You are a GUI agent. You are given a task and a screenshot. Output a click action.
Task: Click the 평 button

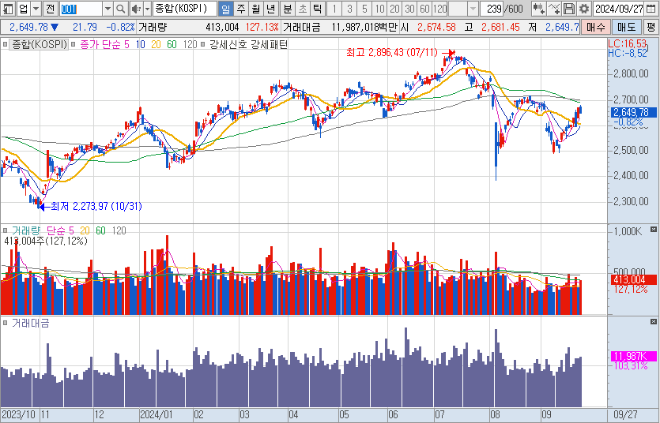[651, 27]
